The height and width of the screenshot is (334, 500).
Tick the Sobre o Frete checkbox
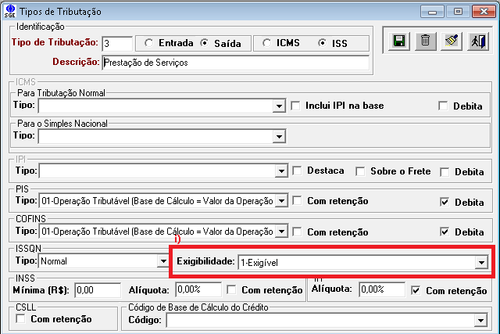(361, 171)
